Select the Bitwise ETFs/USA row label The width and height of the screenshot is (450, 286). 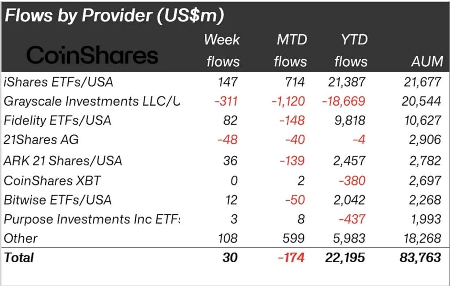(57, 200)
